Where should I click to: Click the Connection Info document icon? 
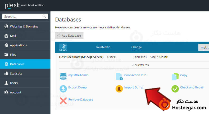[x=119, y=76]
